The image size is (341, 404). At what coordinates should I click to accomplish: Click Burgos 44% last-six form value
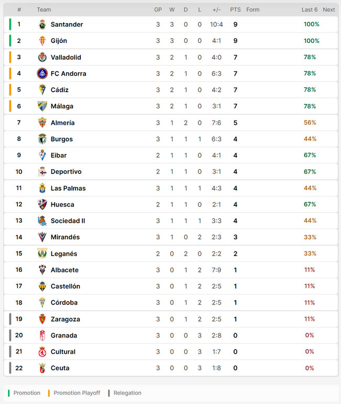pos(310,139)
